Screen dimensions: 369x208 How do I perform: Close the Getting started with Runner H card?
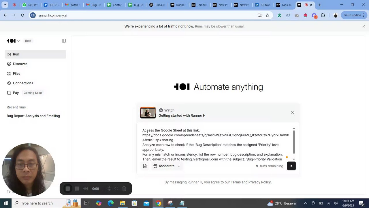[293, 113]
